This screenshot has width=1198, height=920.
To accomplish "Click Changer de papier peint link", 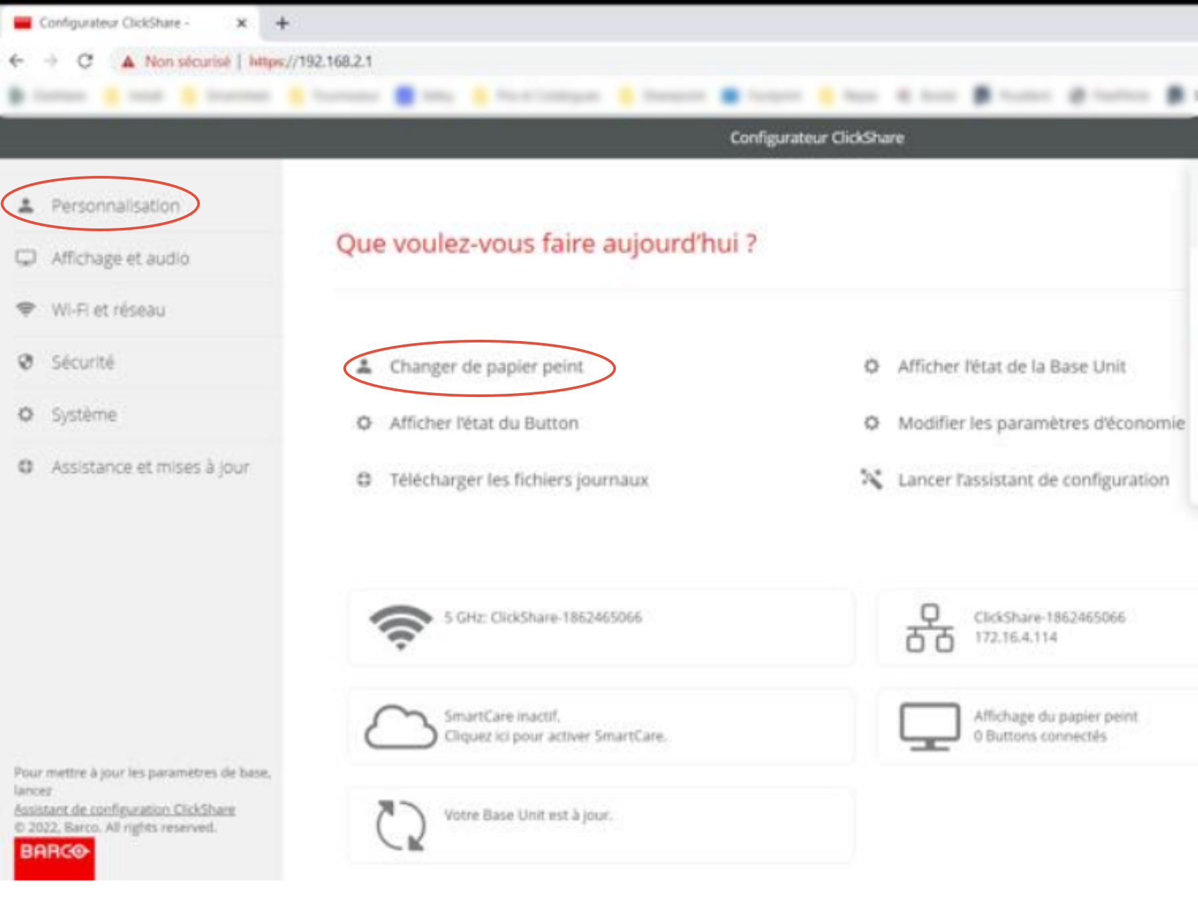I will click(486, 366).
